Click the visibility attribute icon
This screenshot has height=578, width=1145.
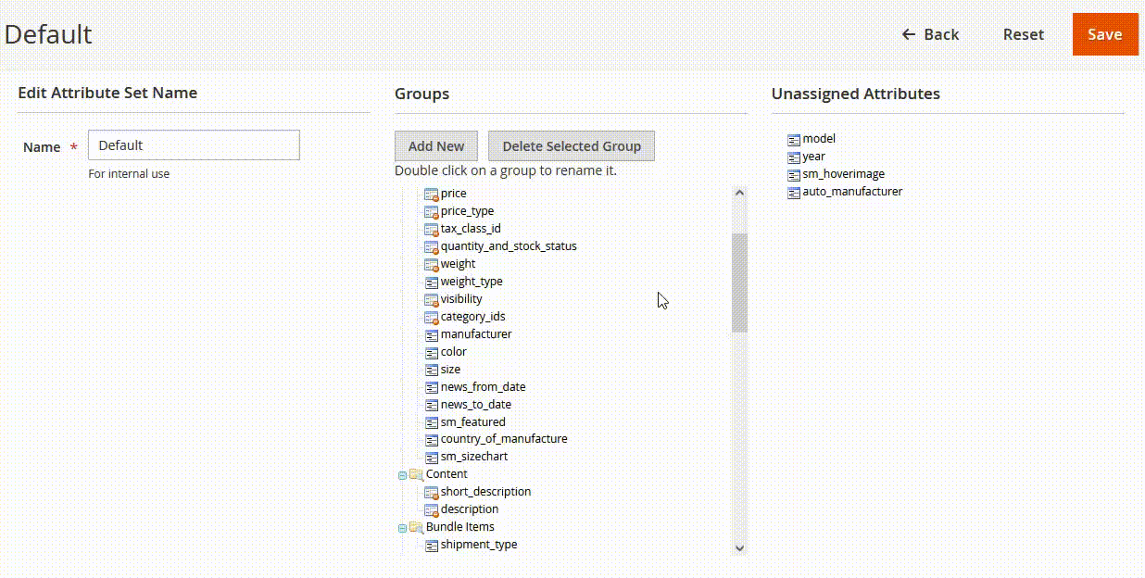click(431, 299)
